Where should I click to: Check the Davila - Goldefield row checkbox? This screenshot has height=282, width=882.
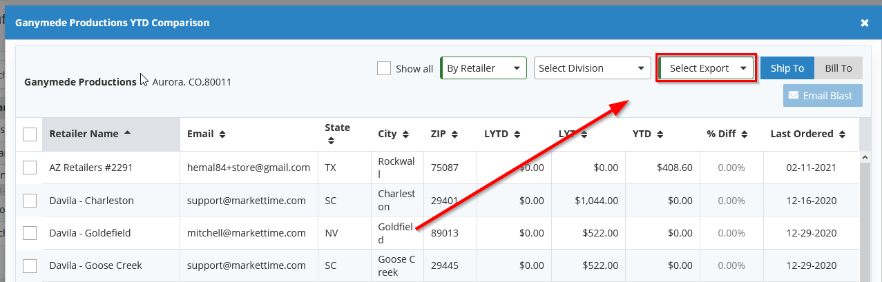pos(30,233)
